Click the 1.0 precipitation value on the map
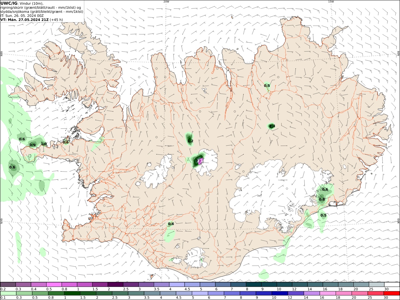The image size is (400, 300). [x=44, y=144]
